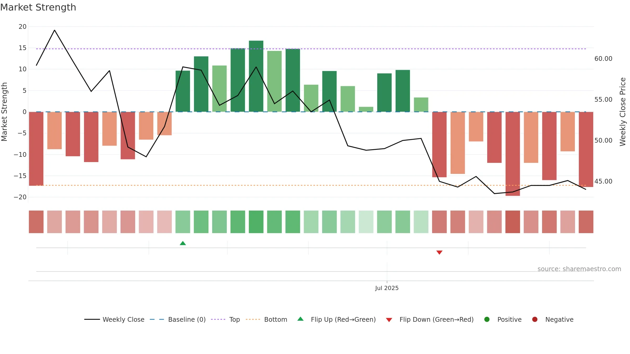Toggle the Positive legend entry
The height and width of the screenshot is (354, 630).
(x=503, y=319)
